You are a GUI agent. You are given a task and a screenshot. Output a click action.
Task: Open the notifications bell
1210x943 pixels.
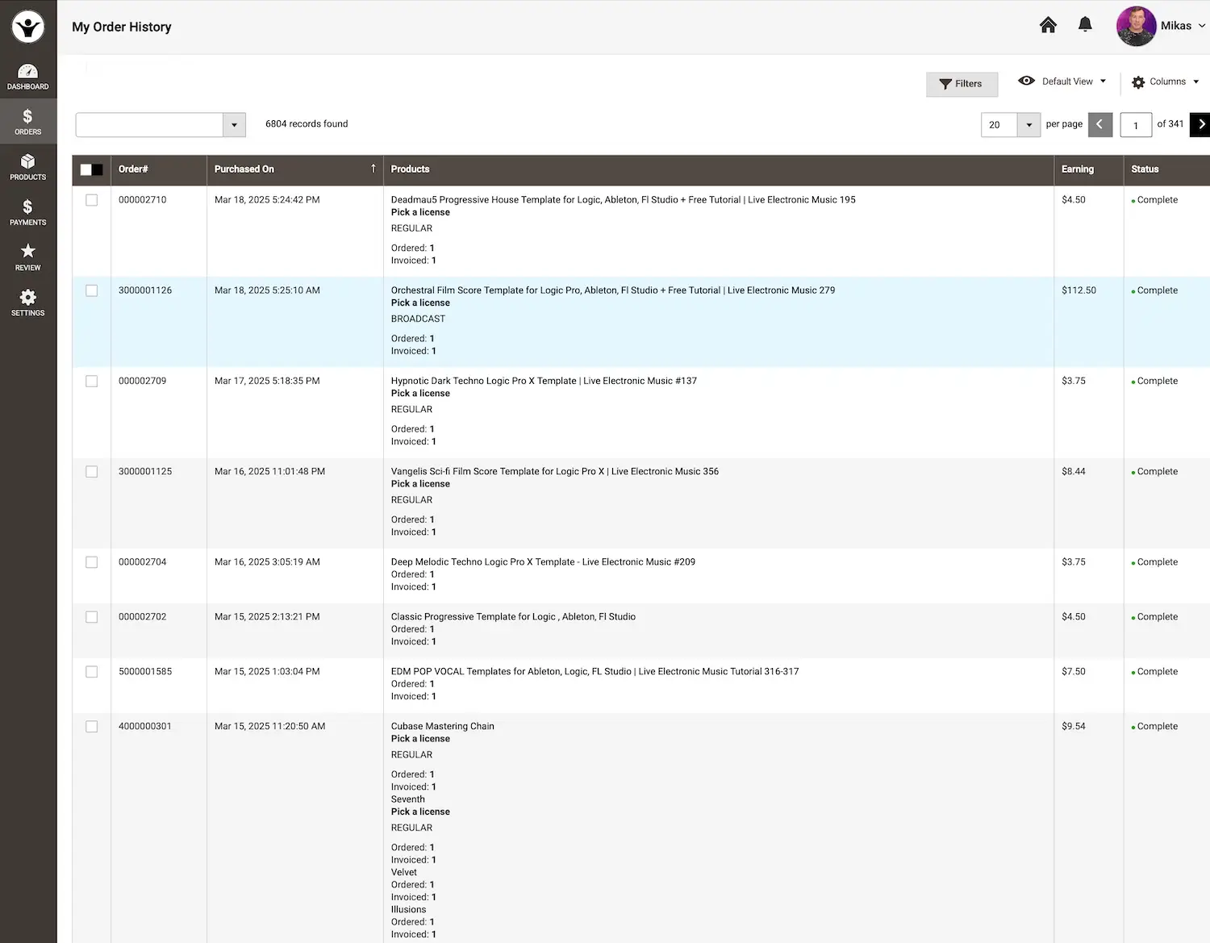click(x=1085, y=25)
